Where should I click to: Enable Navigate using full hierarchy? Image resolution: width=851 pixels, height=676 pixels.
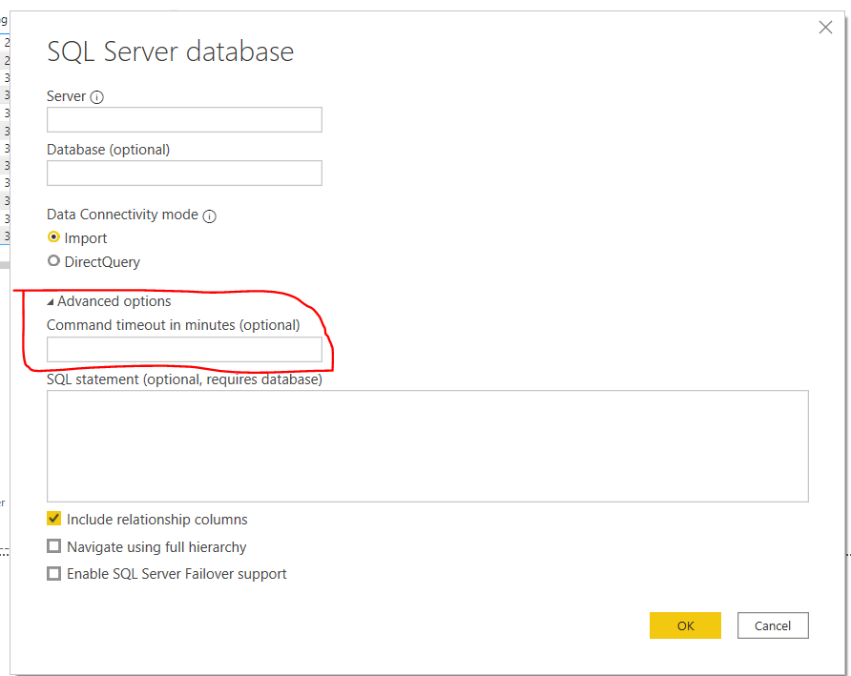(x=53, y=546)
